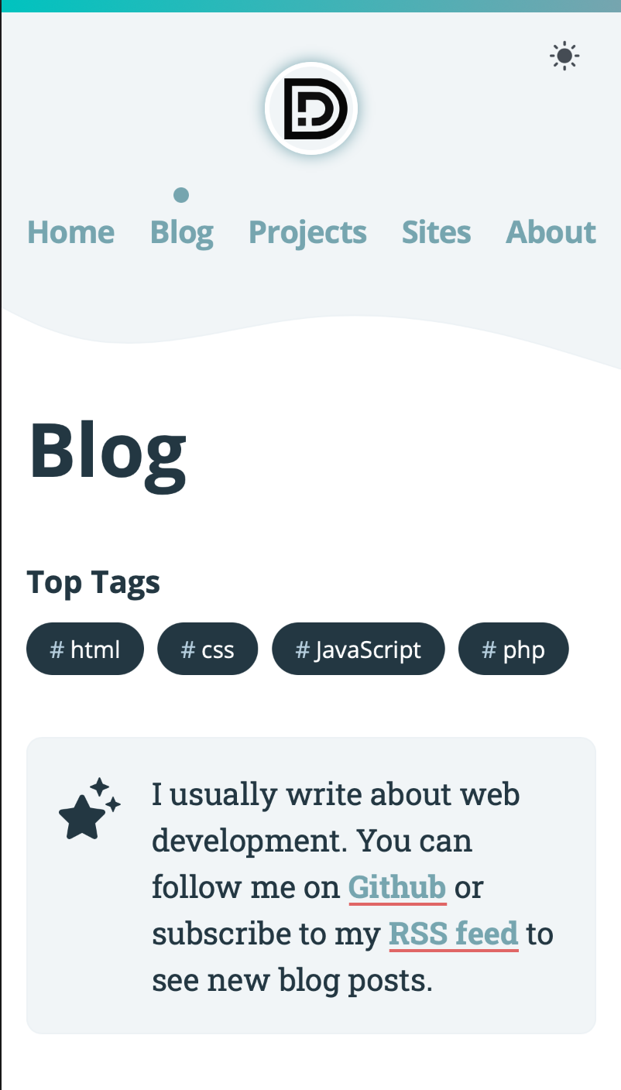
Task: Click the active-page dot above Blog
Action: pyautogui.click(x=181, y=195)
